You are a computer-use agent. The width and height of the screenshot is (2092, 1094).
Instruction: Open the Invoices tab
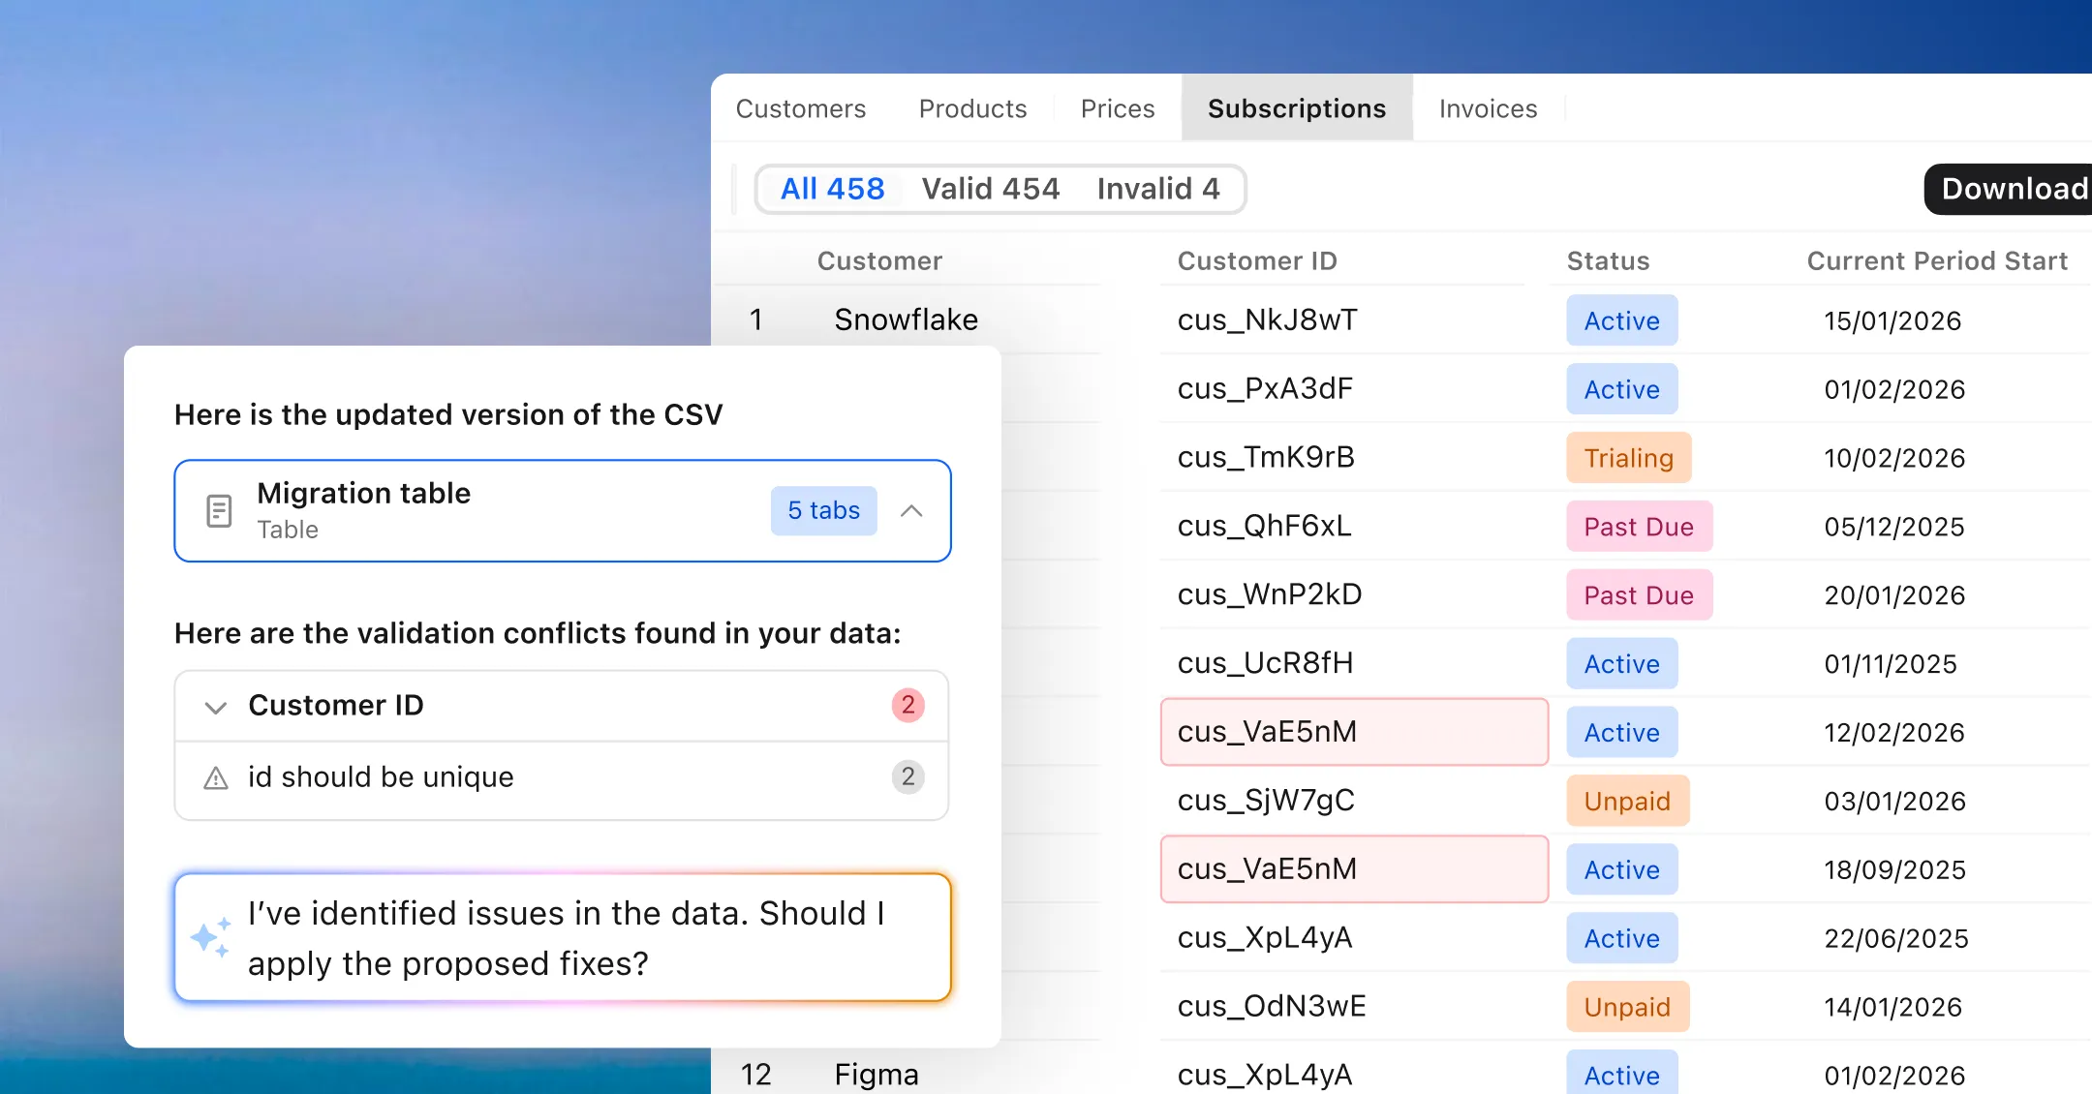tap(1488, 108)
